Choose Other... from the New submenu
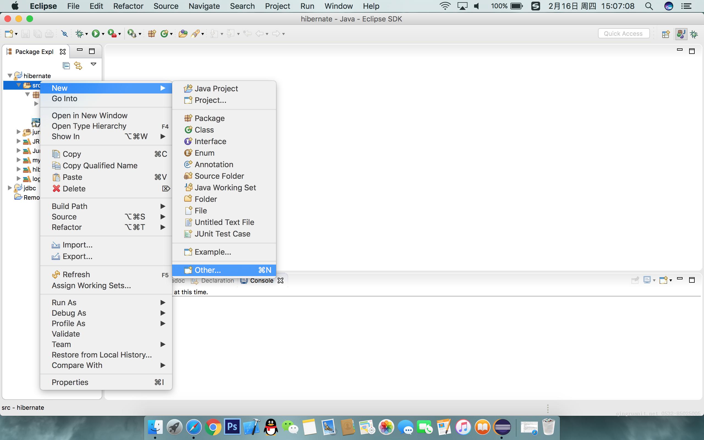Image resolution: width=704 pixels, height=440 pixels. coord(224,270)
